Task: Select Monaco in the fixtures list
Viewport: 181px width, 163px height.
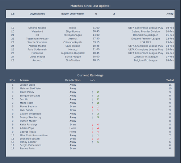Action: [x=73, y=50]
